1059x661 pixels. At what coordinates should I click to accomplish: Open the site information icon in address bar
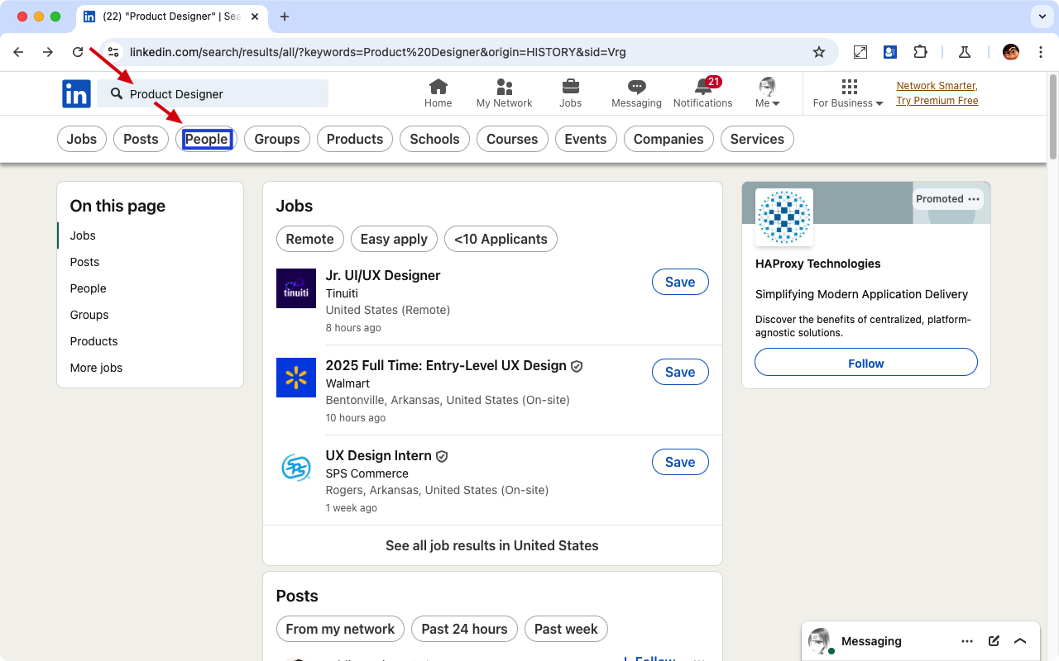(x=114, y=52)
